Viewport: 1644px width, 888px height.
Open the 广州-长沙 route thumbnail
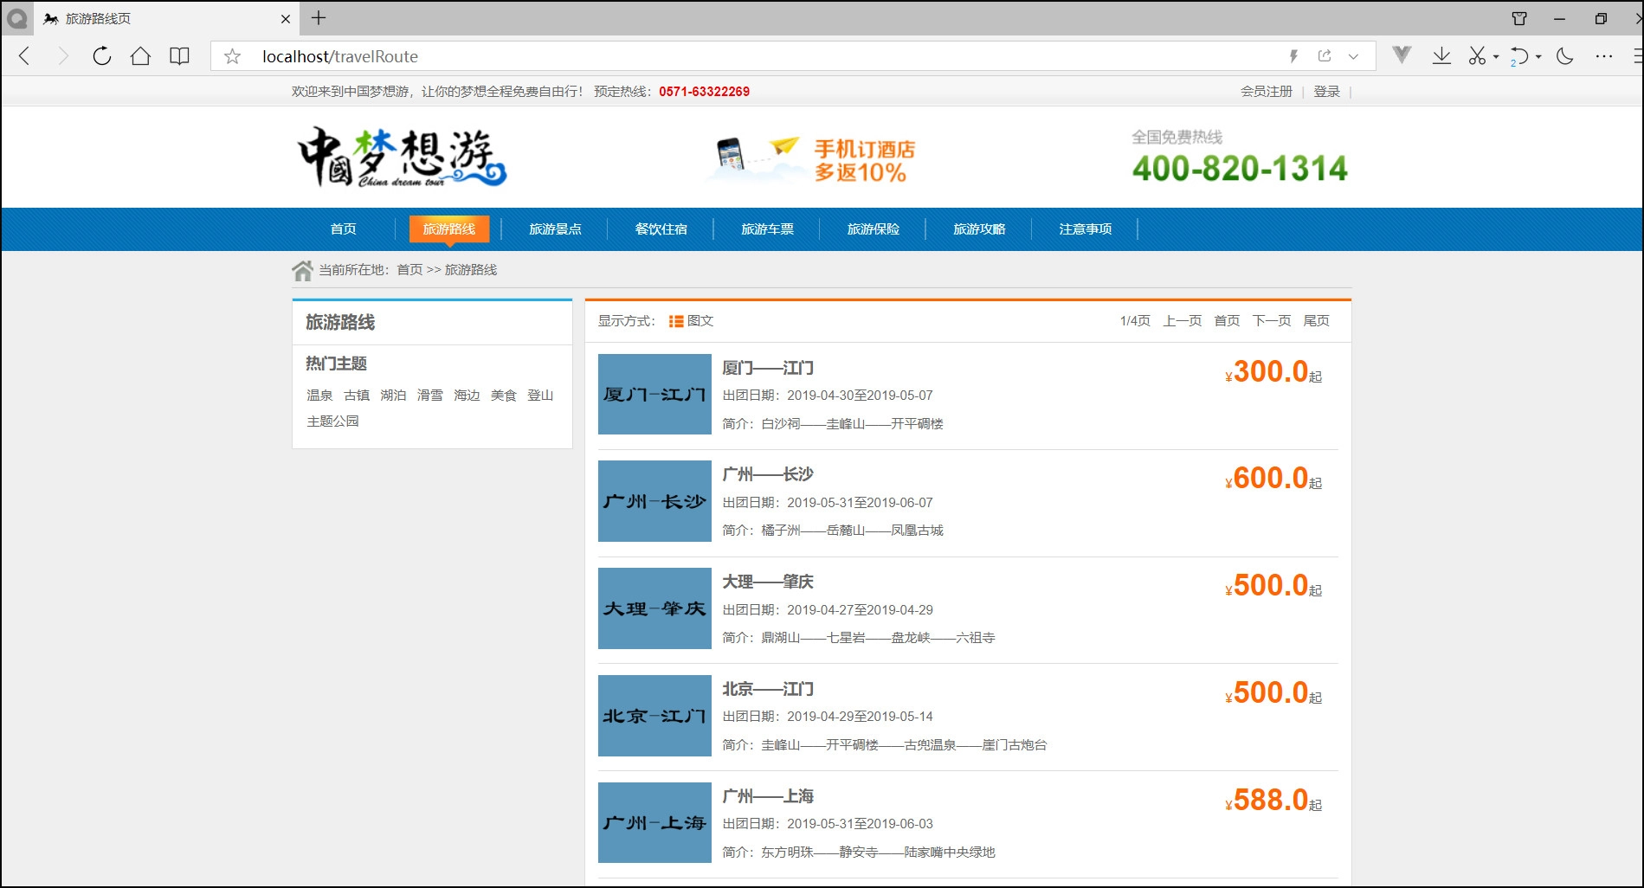[654, 501]
